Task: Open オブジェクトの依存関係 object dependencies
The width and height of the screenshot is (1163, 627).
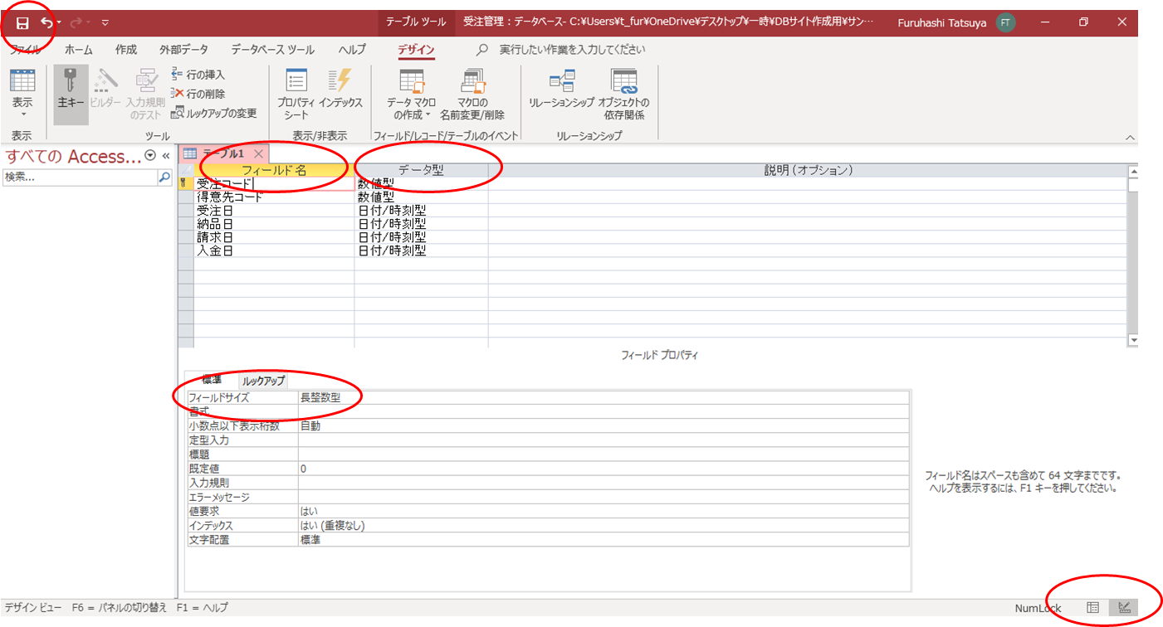Action: (623, 94)
